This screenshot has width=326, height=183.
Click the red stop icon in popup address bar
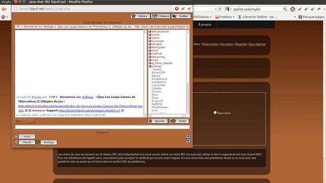[x=177, y=9]
